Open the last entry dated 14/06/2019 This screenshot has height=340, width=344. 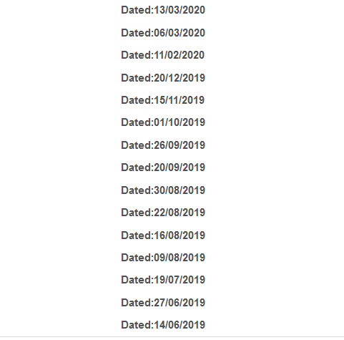tap(163, 325)
